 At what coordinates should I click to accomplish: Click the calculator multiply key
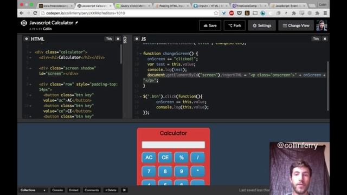pyautogui.click(x=197, y=171)
